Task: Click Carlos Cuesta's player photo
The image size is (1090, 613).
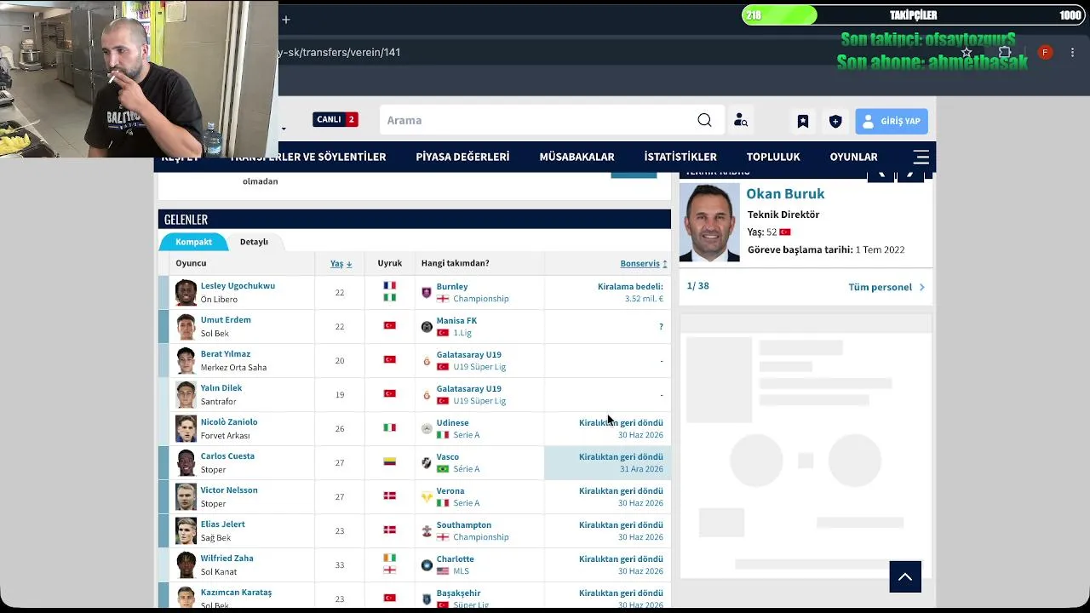Action: click(186, 462)
